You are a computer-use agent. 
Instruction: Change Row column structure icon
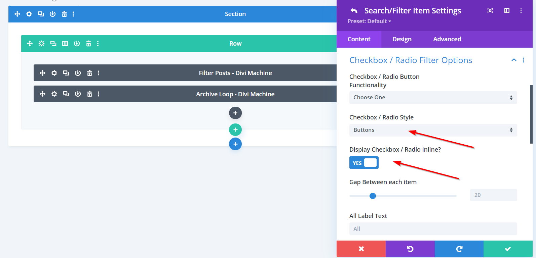65,44
